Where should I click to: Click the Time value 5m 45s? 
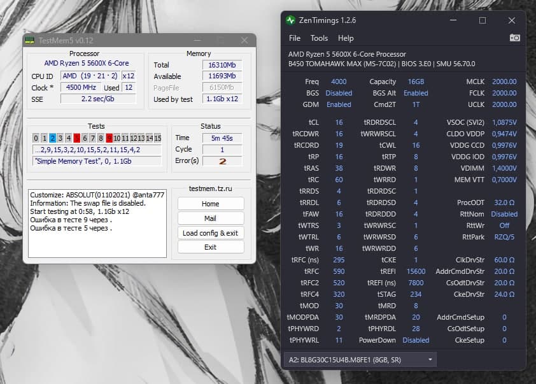pos(222,138)
